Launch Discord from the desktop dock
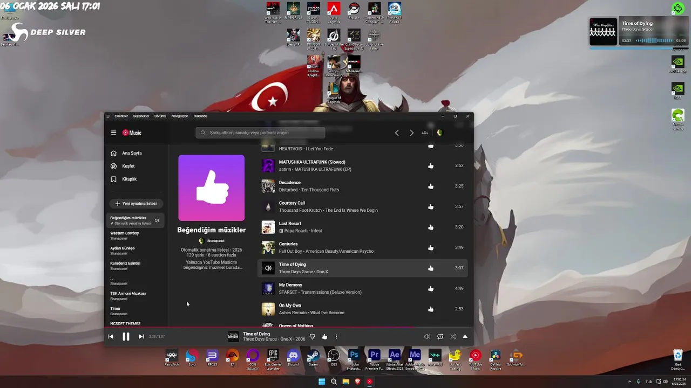 click(x=293, y=358)
